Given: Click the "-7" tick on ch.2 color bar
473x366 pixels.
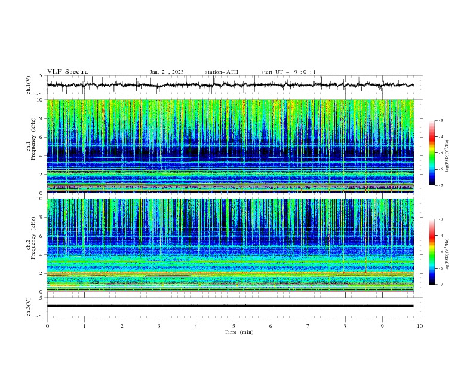Looking at the screenshot, I should pyautogui.click(x=440, y=285).
